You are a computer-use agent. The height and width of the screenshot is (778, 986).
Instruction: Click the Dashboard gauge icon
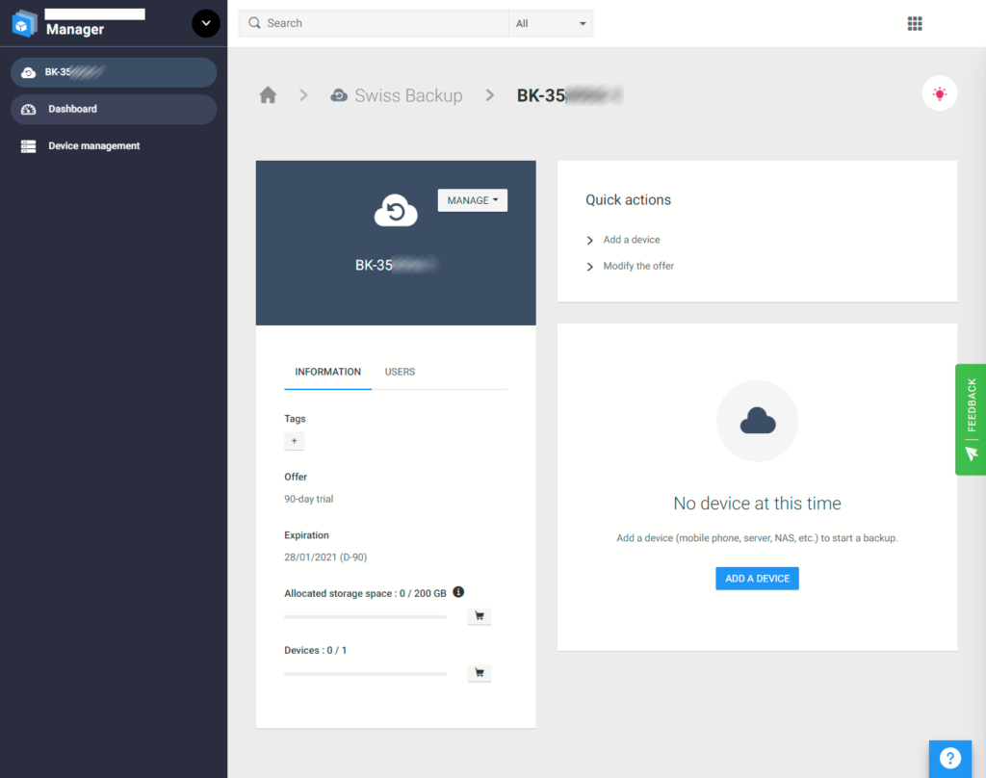tap(28, 110)
